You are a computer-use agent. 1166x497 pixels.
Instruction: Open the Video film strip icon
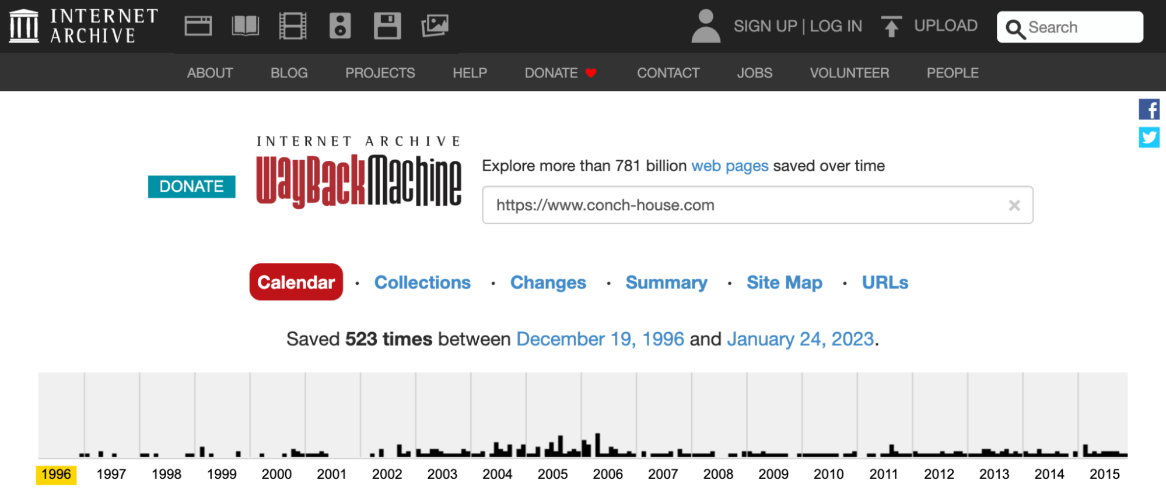[x=293, y=26]
